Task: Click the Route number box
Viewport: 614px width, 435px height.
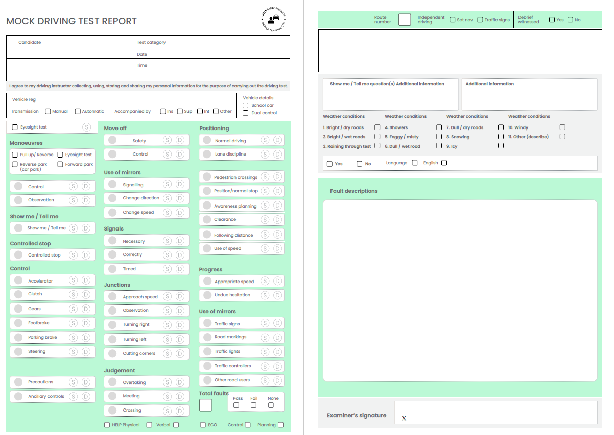Action: pyautogui.click(x=405, y=20)
